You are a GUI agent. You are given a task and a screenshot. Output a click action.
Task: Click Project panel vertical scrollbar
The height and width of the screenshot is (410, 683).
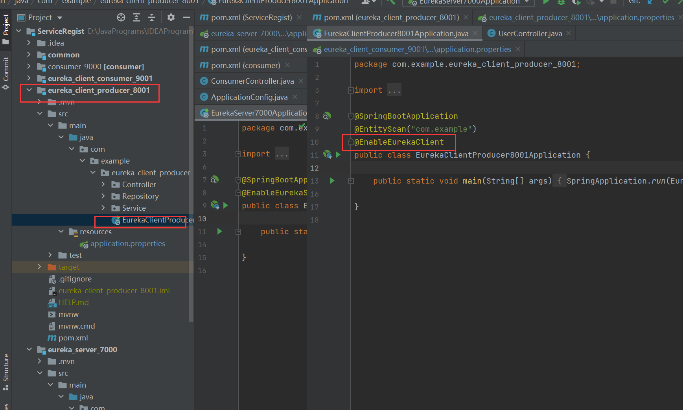point(191,173)
